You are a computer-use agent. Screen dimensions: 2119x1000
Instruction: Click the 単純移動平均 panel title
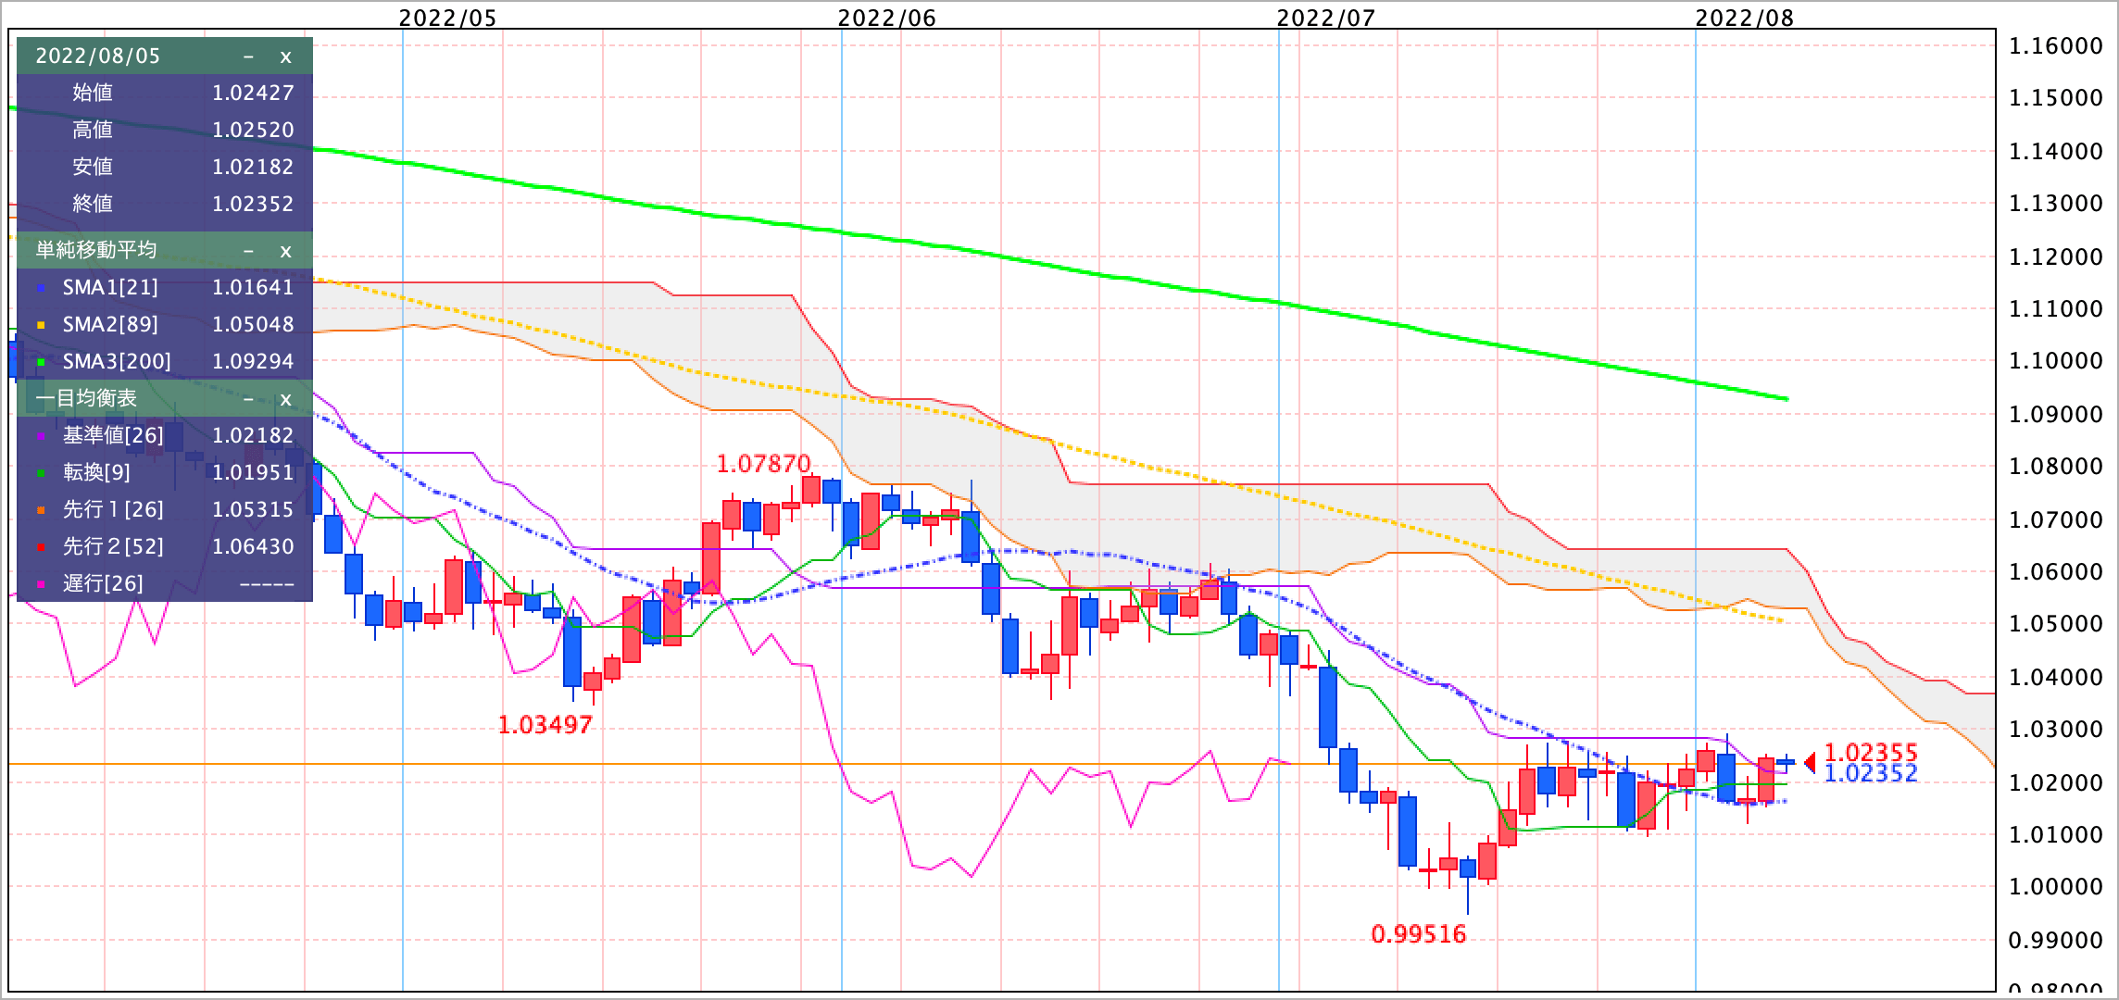click(x=96, y=250)
